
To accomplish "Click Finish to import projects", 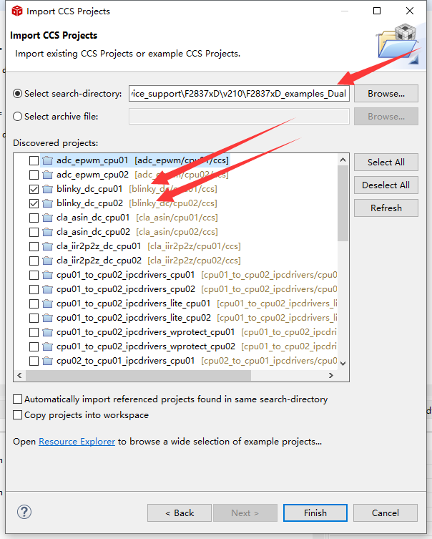I will click(315, 513).
